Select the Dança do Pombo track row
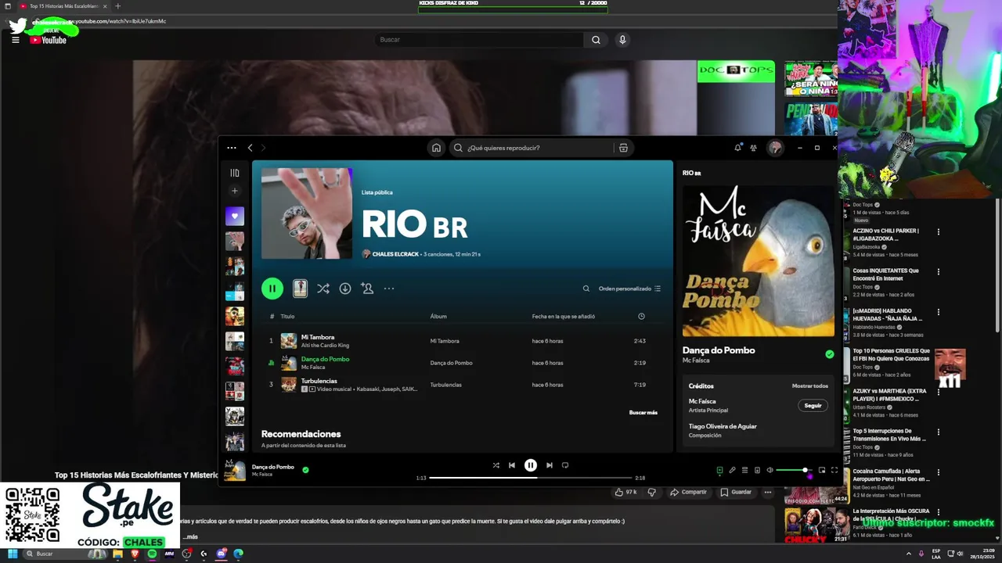 [462, 363]
